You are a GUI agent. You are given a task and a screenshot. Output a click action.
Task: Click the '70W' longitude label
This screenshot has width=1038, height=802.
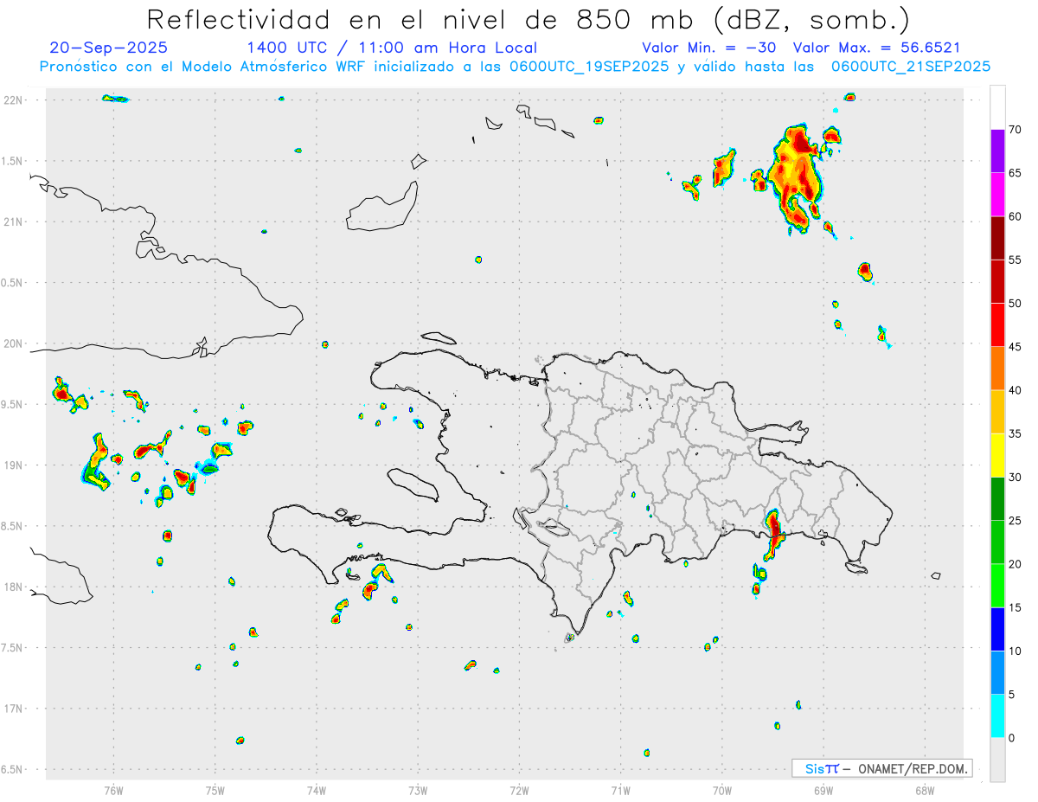click(722, 791)
